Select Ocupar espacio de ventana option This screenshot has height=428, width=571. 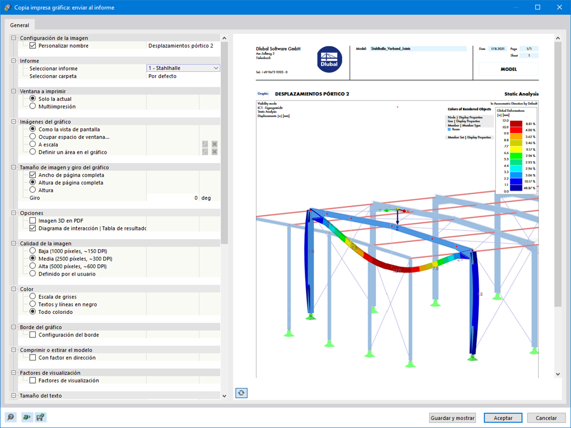(33, 137)
